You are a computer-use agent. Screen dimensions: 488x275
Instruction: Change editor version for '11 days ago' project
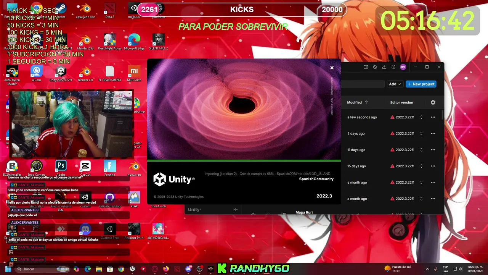tap(421, 150)
